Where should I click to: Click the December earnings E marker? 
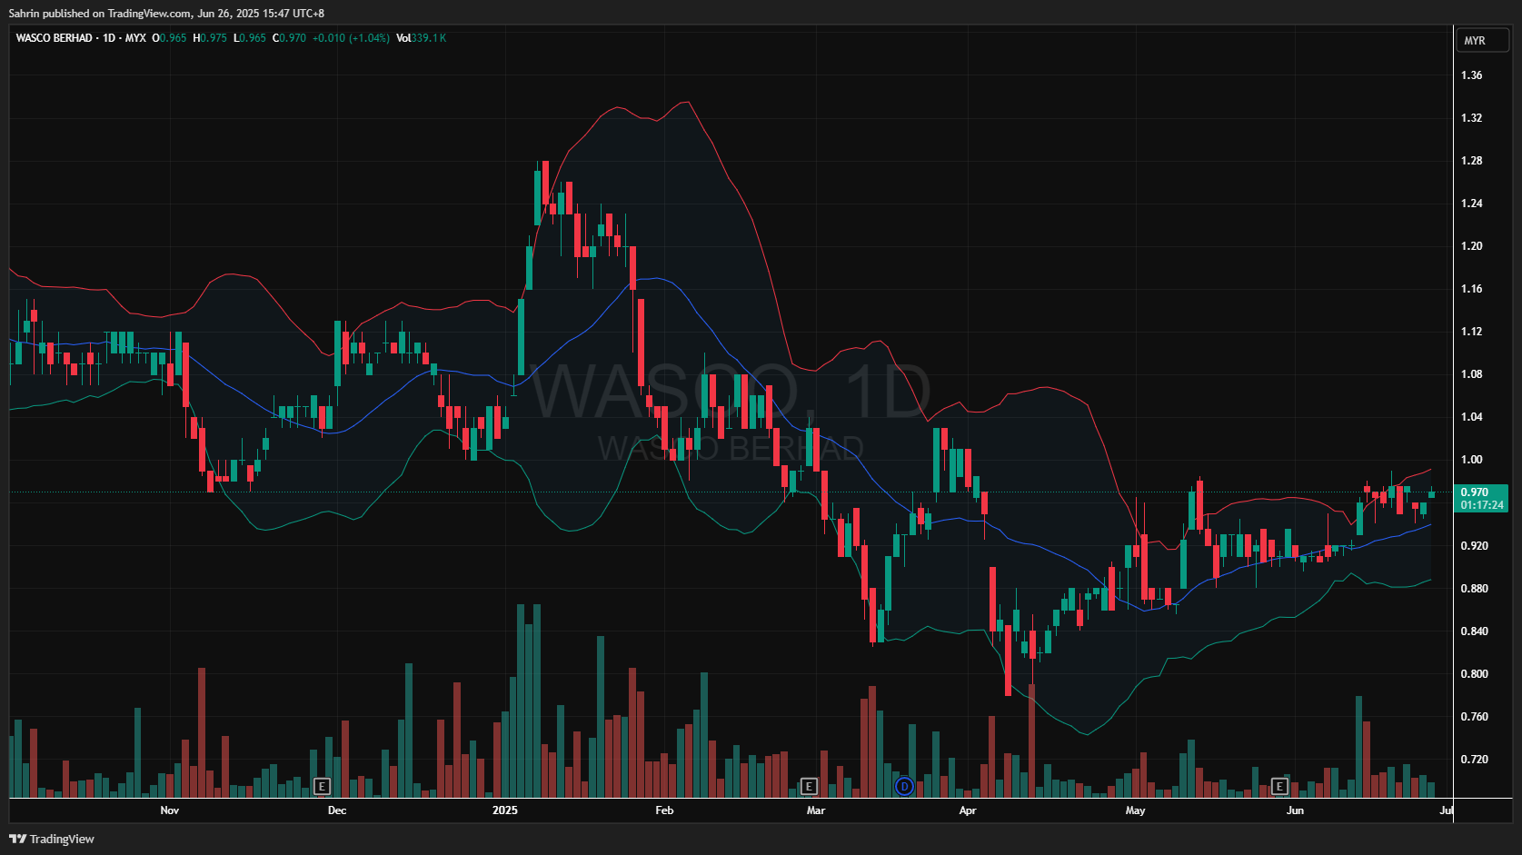click(322, 786)
